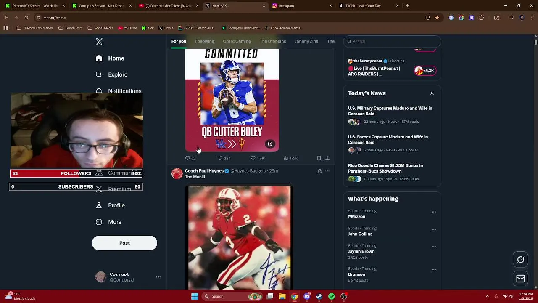Screen dimensions: 538x303
Task: Click Grok icon on Coach Haynes post
Action: click(320, 171)
